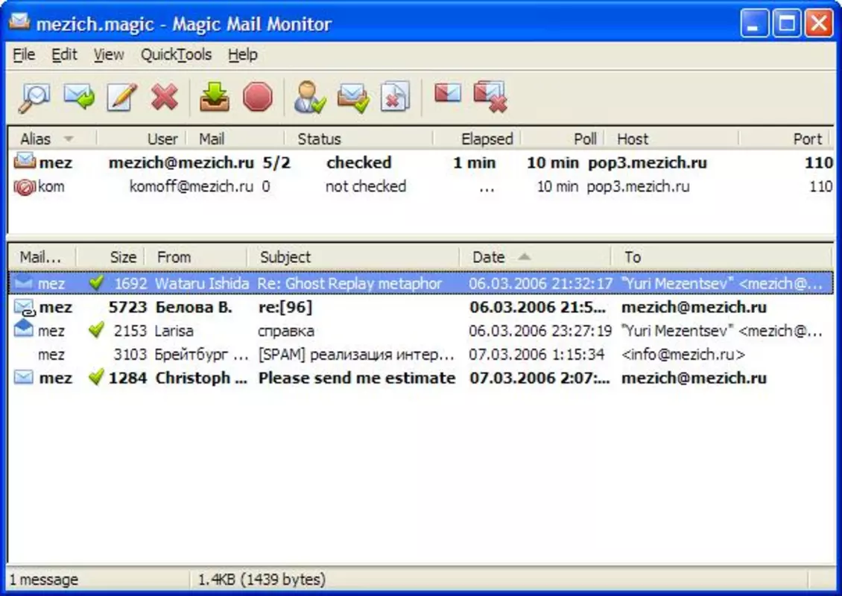Select message with subject 'справка'

(421, 331)
